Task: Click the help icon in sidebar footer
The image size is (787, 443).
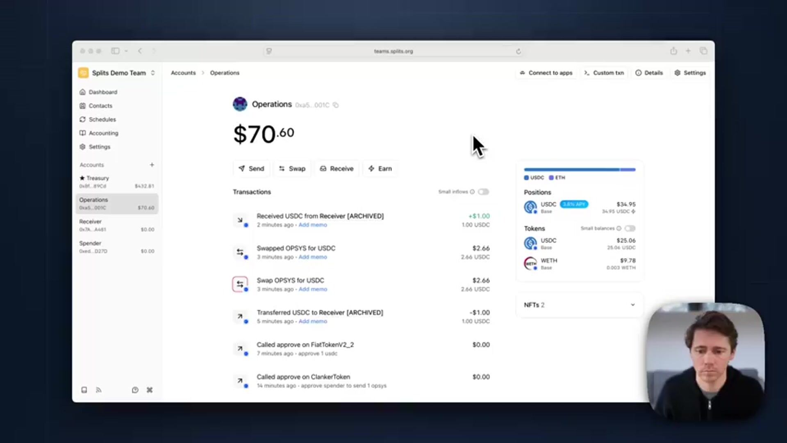Action: coord(135,390)
